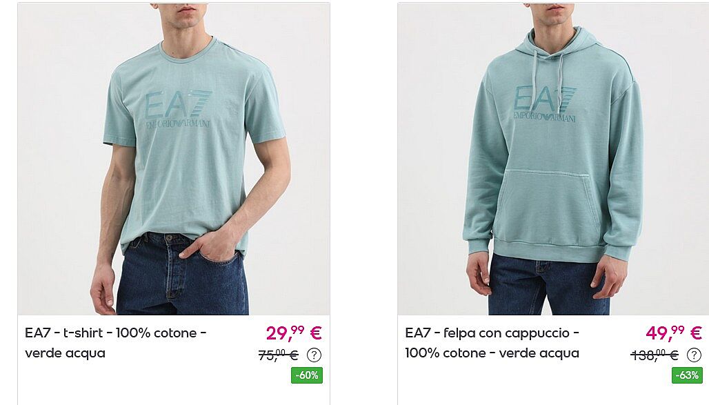Open the EA7 hooded sweatshirt product photo
Image resolution: width=709 pixels, height=405 pixels.
(553, 159)
